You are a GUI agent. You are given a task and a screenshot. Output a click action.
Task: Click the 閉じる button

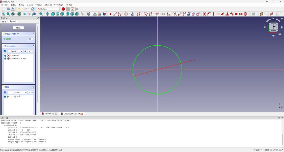pyautogui.click(x=18, y=28)
